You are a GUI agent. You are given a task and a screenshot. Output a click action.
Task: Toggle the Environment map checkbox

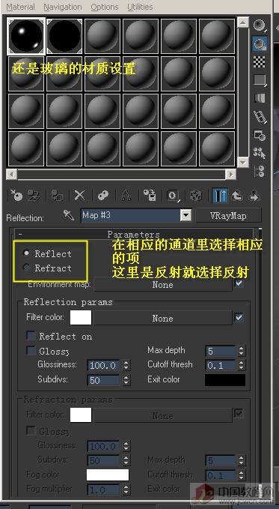(239, 283)
